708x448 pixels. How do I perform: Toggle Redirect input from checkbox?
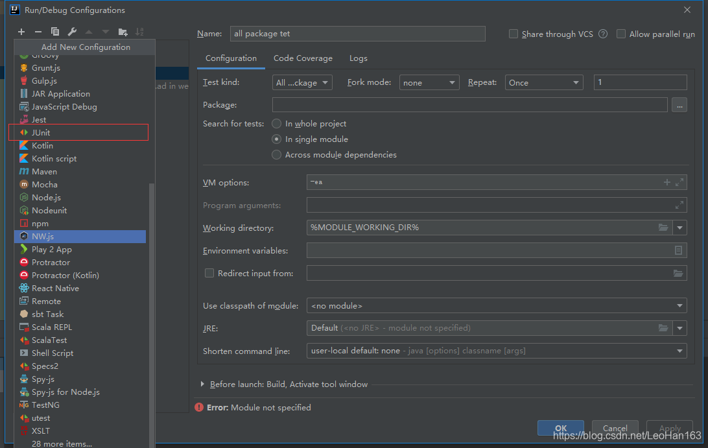209,273
